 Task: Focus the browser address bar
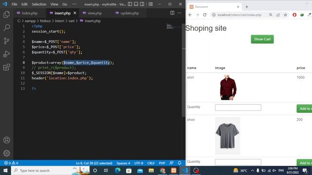239,15
